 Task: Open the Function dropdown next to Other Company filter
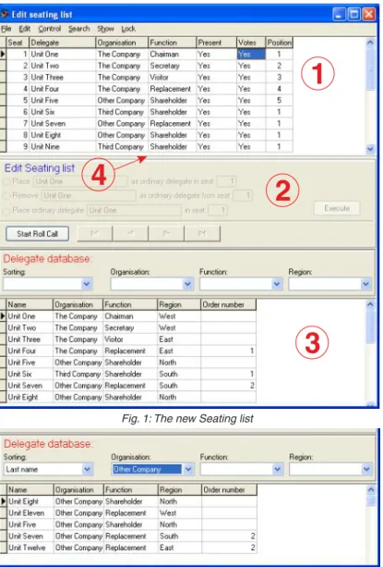278,469
